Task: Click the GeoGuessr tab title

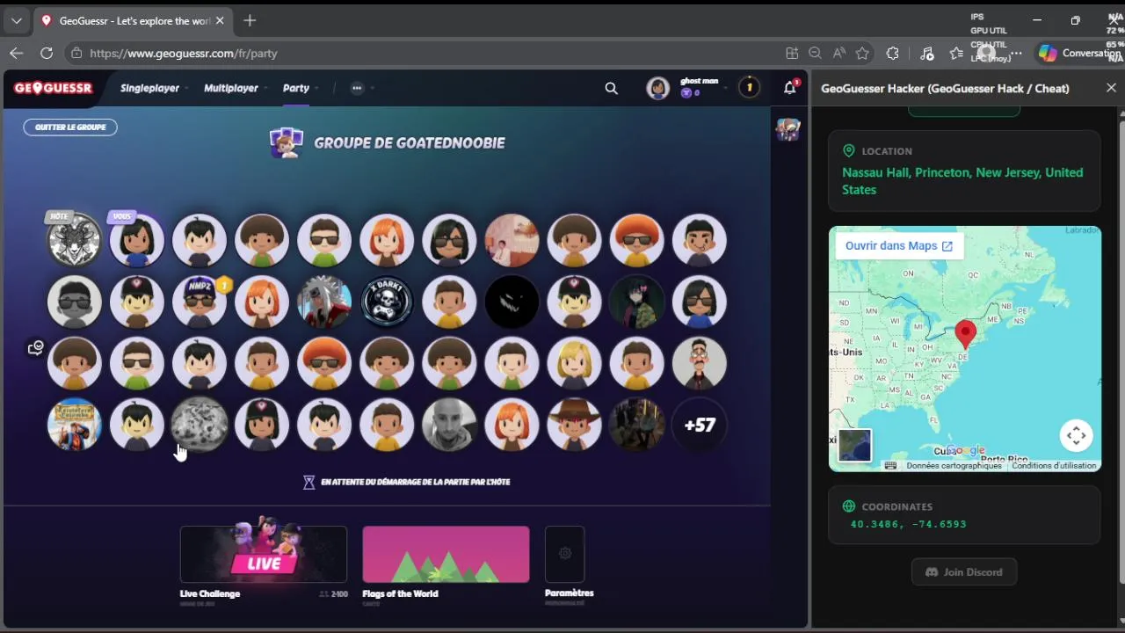Action: click(134, 20)
